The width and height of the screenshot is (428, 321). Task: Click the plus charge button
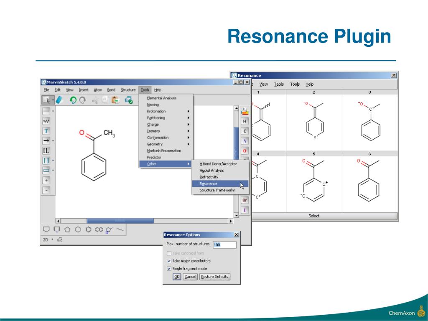point(46,181)
